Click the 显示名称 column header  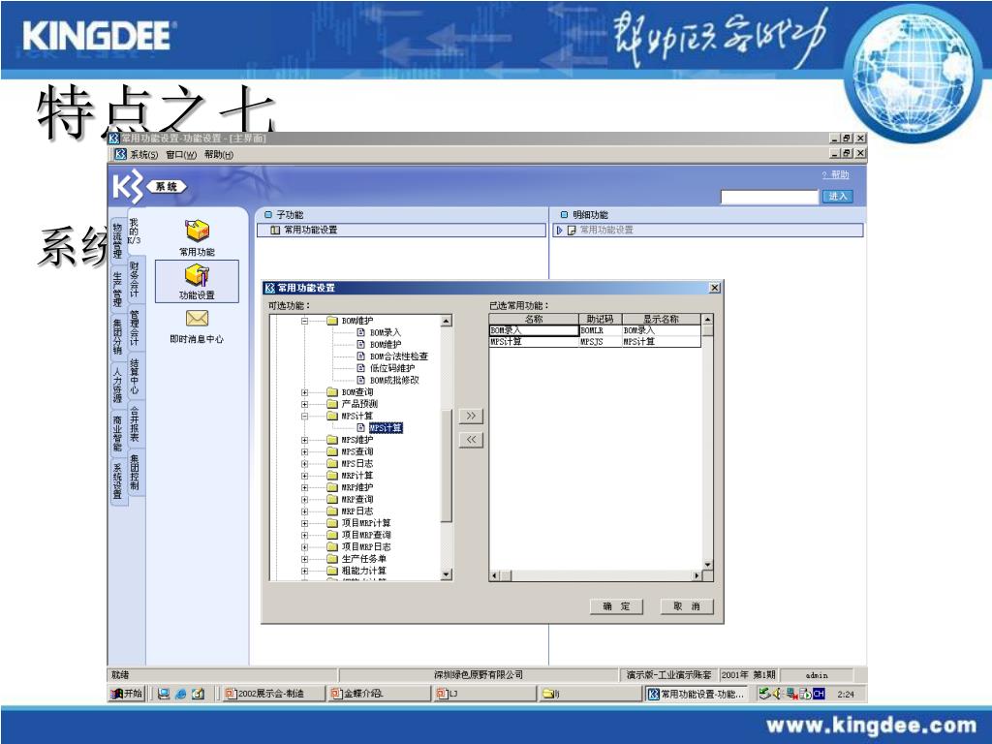click(x=661, y=319)
